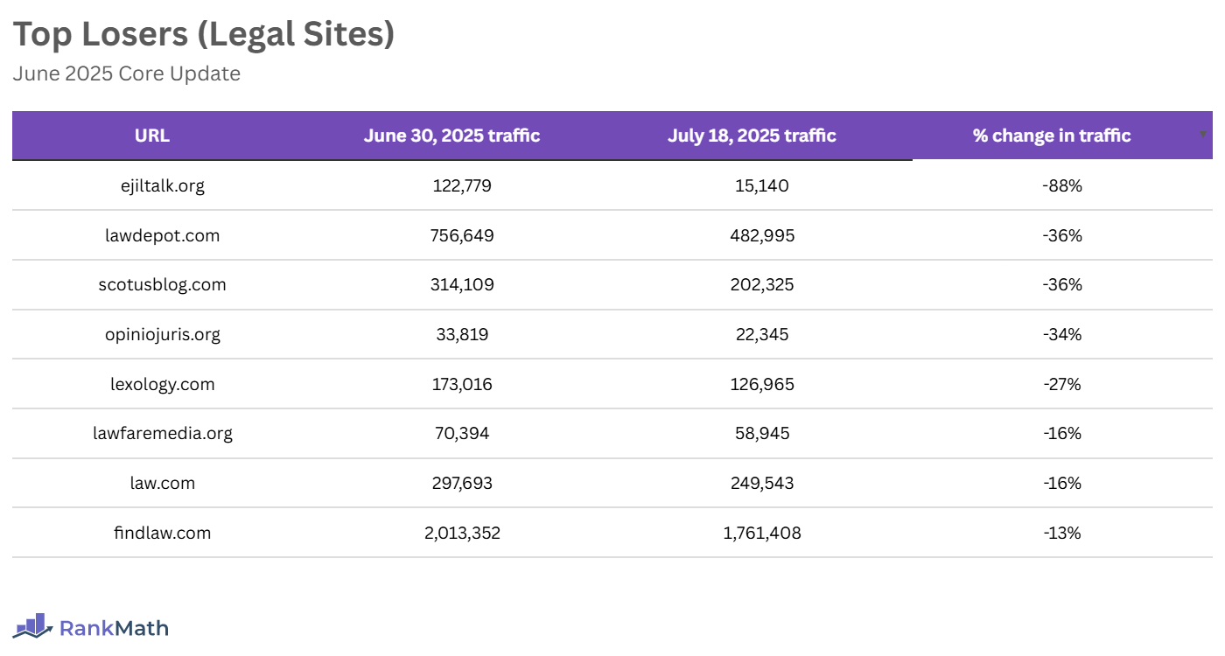Click the June 2025 Core Update subtitle
This screenshot has height=656, width=1225.
click(127, 73)
